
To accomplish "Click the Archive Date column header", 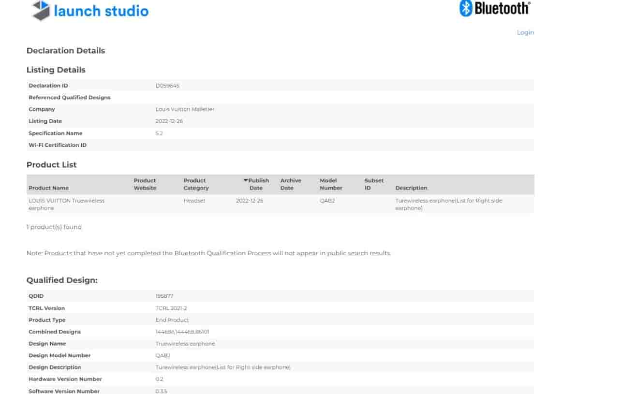I will tap(291, 184).
